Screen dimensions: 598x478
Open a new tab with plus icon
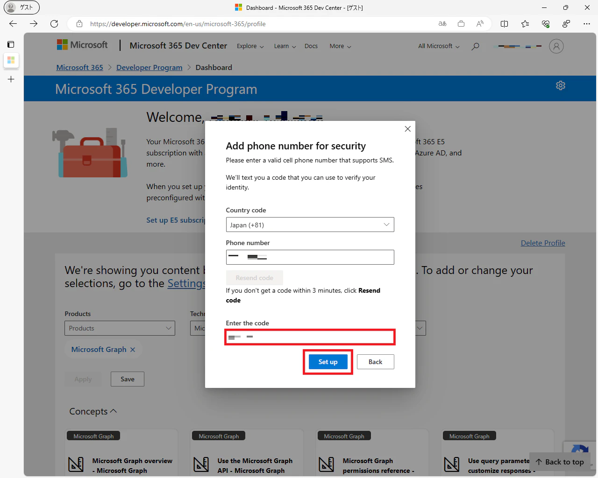(11, 79)
